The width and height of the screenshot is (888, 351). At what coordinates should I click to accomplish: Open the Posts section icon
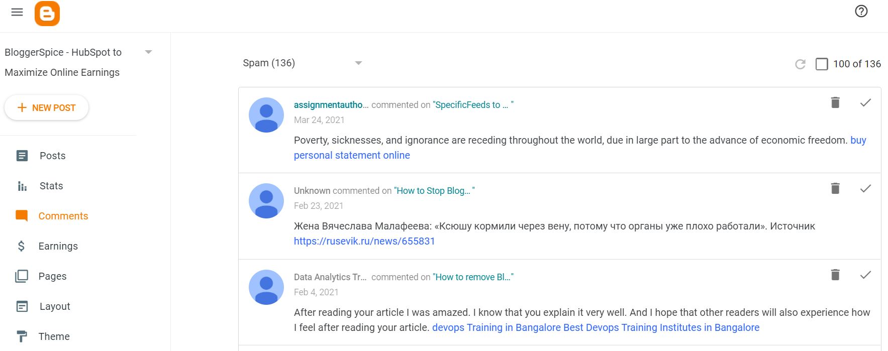point(21,156)
